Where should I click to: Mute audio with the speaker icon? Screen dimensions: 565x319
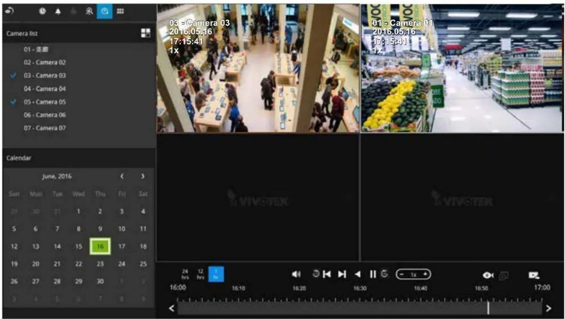tap(296, 274)
